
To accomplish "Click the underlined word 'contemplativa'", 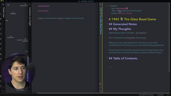I will pyautogui.click(x=130, y=38).
